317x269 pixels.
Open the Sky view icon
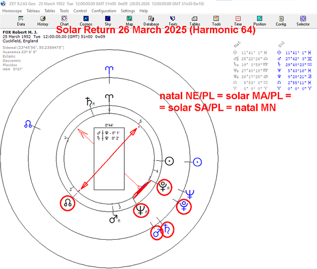[108, 21]
